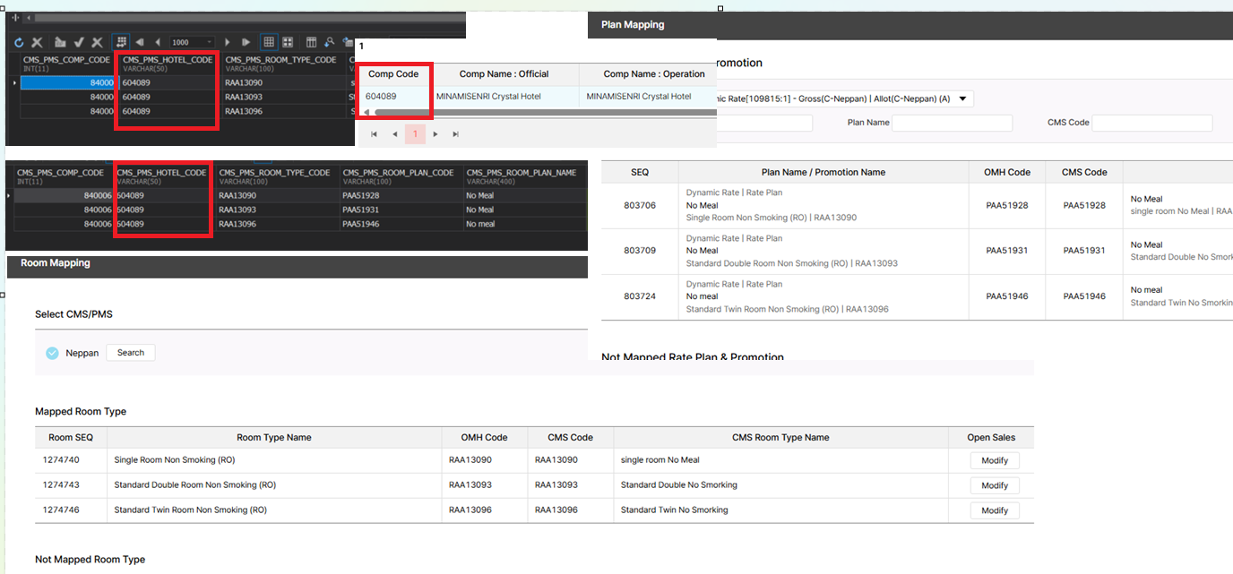Image resolution: width=1233 pixels, height=574 pixels.
Task: Go to the last page in the hotel list pager
Action: [x=455, y=134]
